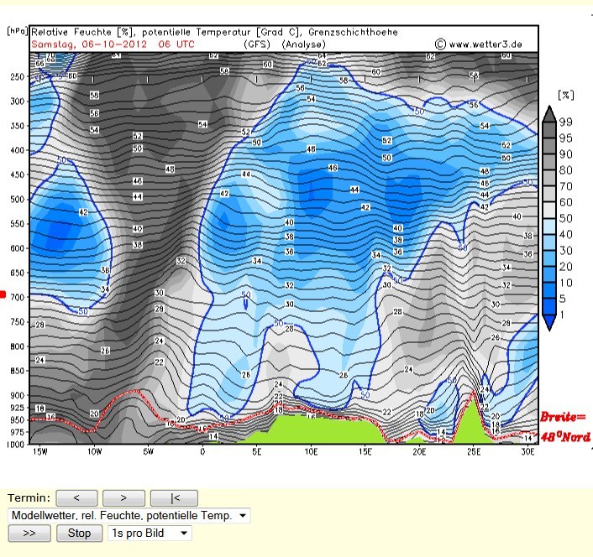Click the blue downward arrow below legend
Viewport: 593px width, 557px height.
point(548,321)
